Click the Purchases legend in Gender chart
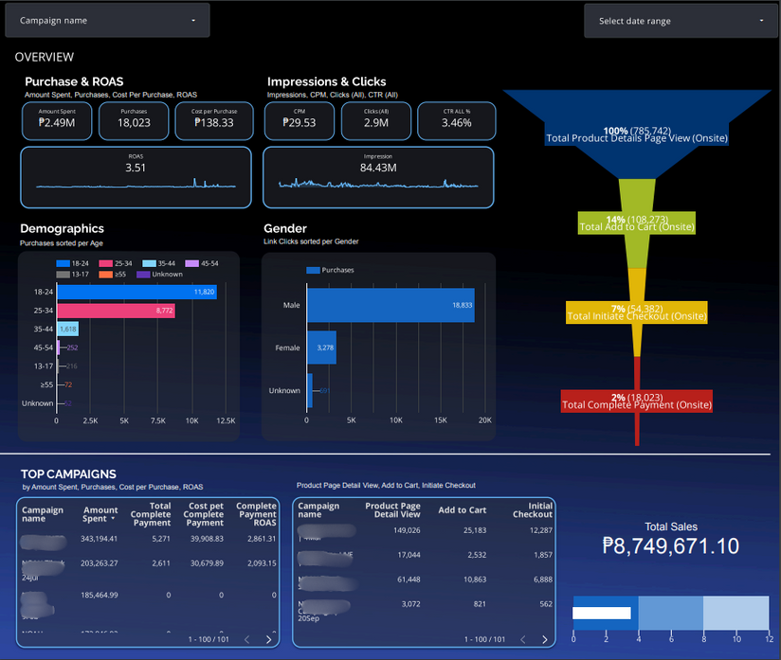 [330, 270]
